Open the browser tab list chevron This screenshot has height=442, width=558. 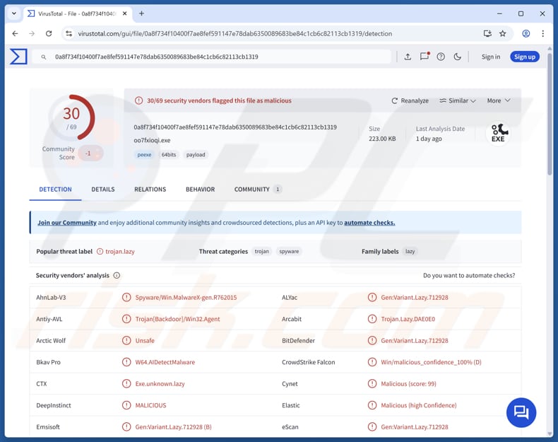[13, 13]
